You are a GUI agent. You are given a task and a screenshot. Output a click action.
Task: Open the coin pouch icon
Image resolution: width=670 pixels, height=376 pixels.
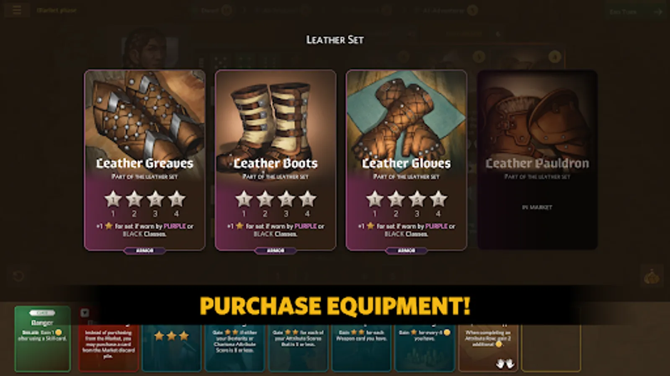point(652,277)
